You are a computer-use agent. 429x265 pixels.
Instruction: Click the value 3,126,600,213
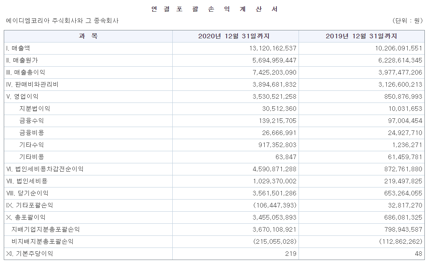400,85
